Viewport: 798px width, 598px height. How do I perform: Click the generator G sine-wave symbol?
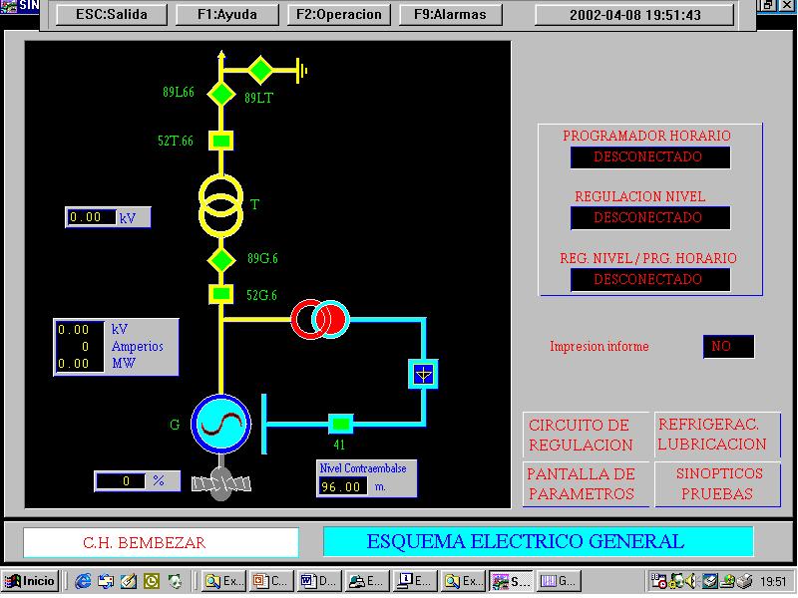pyautogui.click(x=220, y=425)
